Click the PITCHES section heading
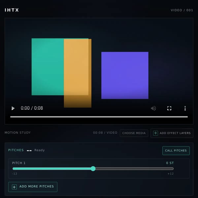 (x=16, y=150)
